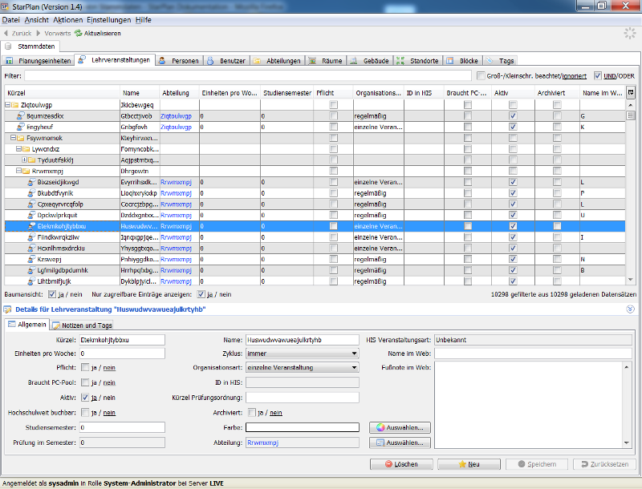Viewport: 642px width, 489px height.
Task: Collapse the Lywcndxz tree node
Action: (18, 149)
